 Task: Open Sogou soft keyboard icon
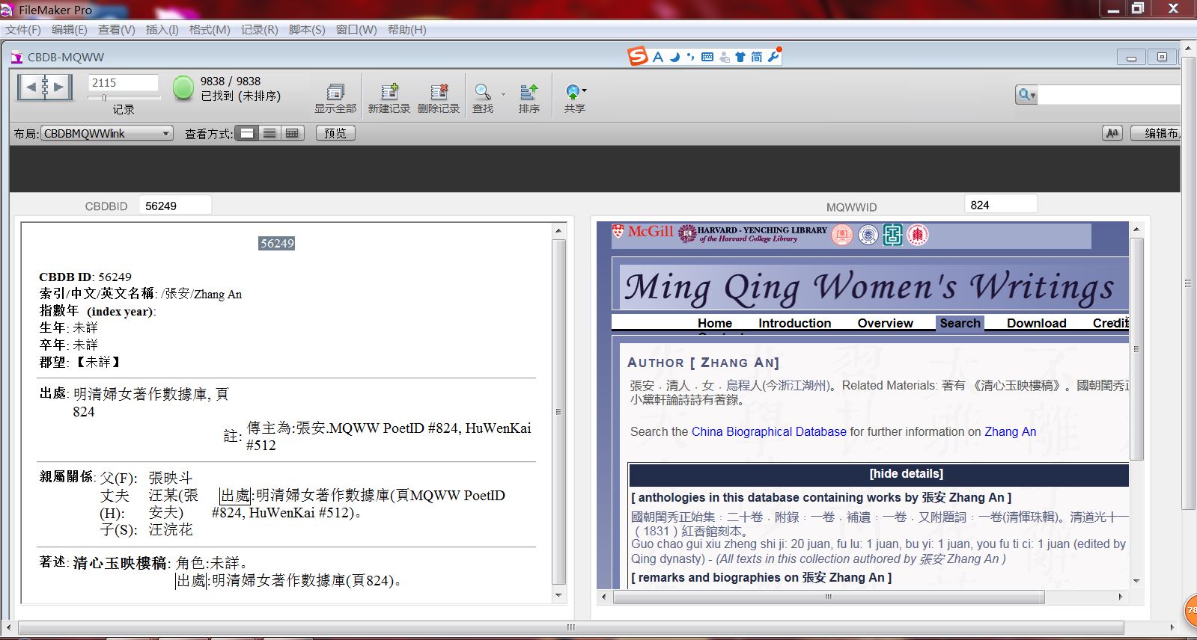(x=707, y=57)
